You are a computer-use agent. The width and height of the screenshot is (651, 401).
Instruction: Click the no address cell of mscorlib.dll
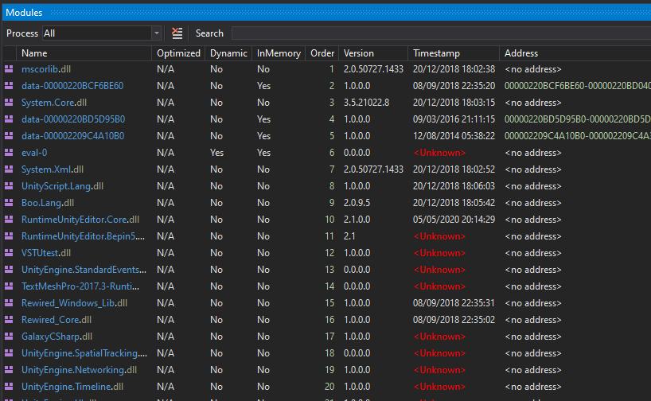point(533,69)
